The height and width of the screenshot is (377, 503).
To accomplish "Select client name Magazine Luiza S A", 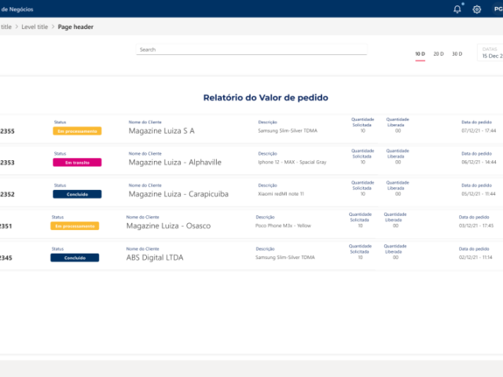I will pos(161,131).
